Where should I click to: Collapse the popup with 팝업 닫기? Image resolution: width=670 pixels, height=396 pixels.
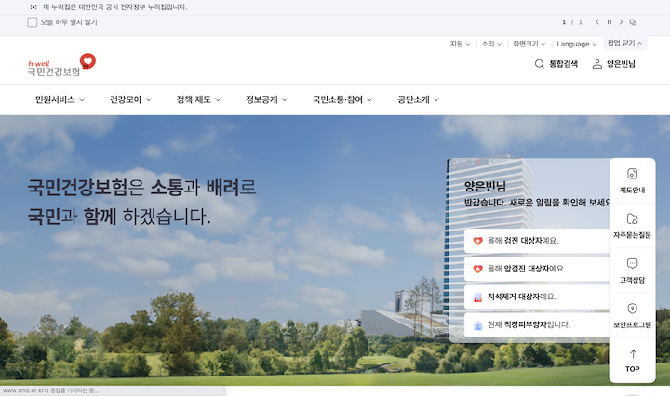pyautogui.click(x=624, y=43)
